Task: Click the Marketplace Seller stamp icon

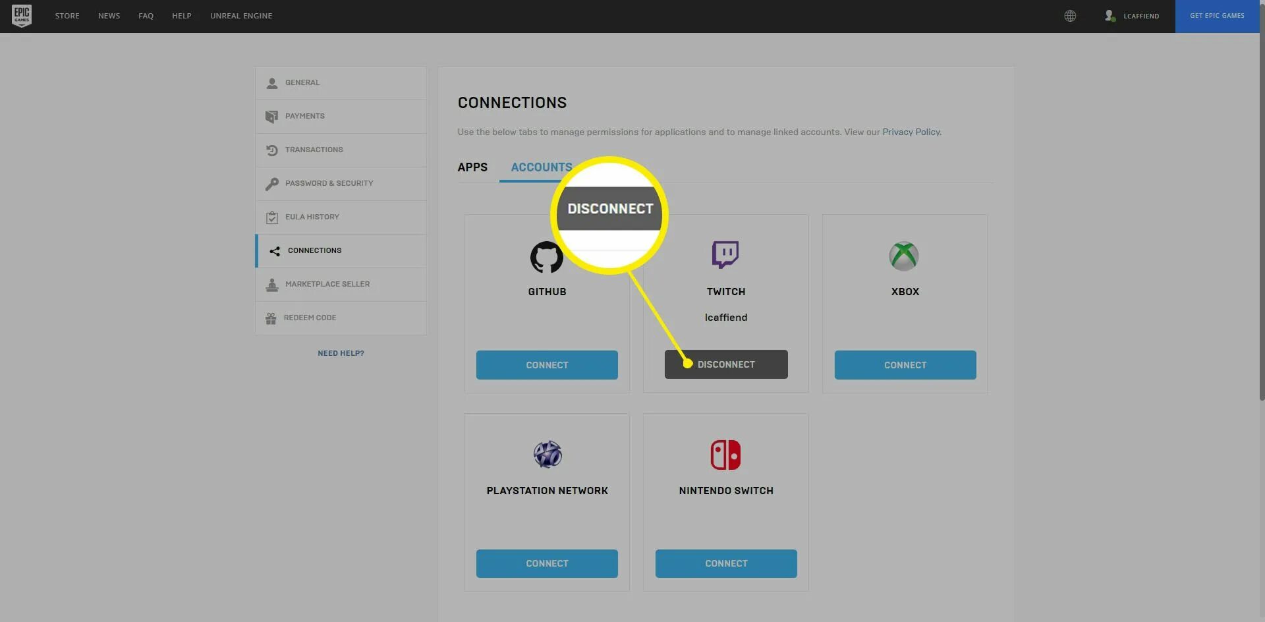Action: (x=271, y=285)
